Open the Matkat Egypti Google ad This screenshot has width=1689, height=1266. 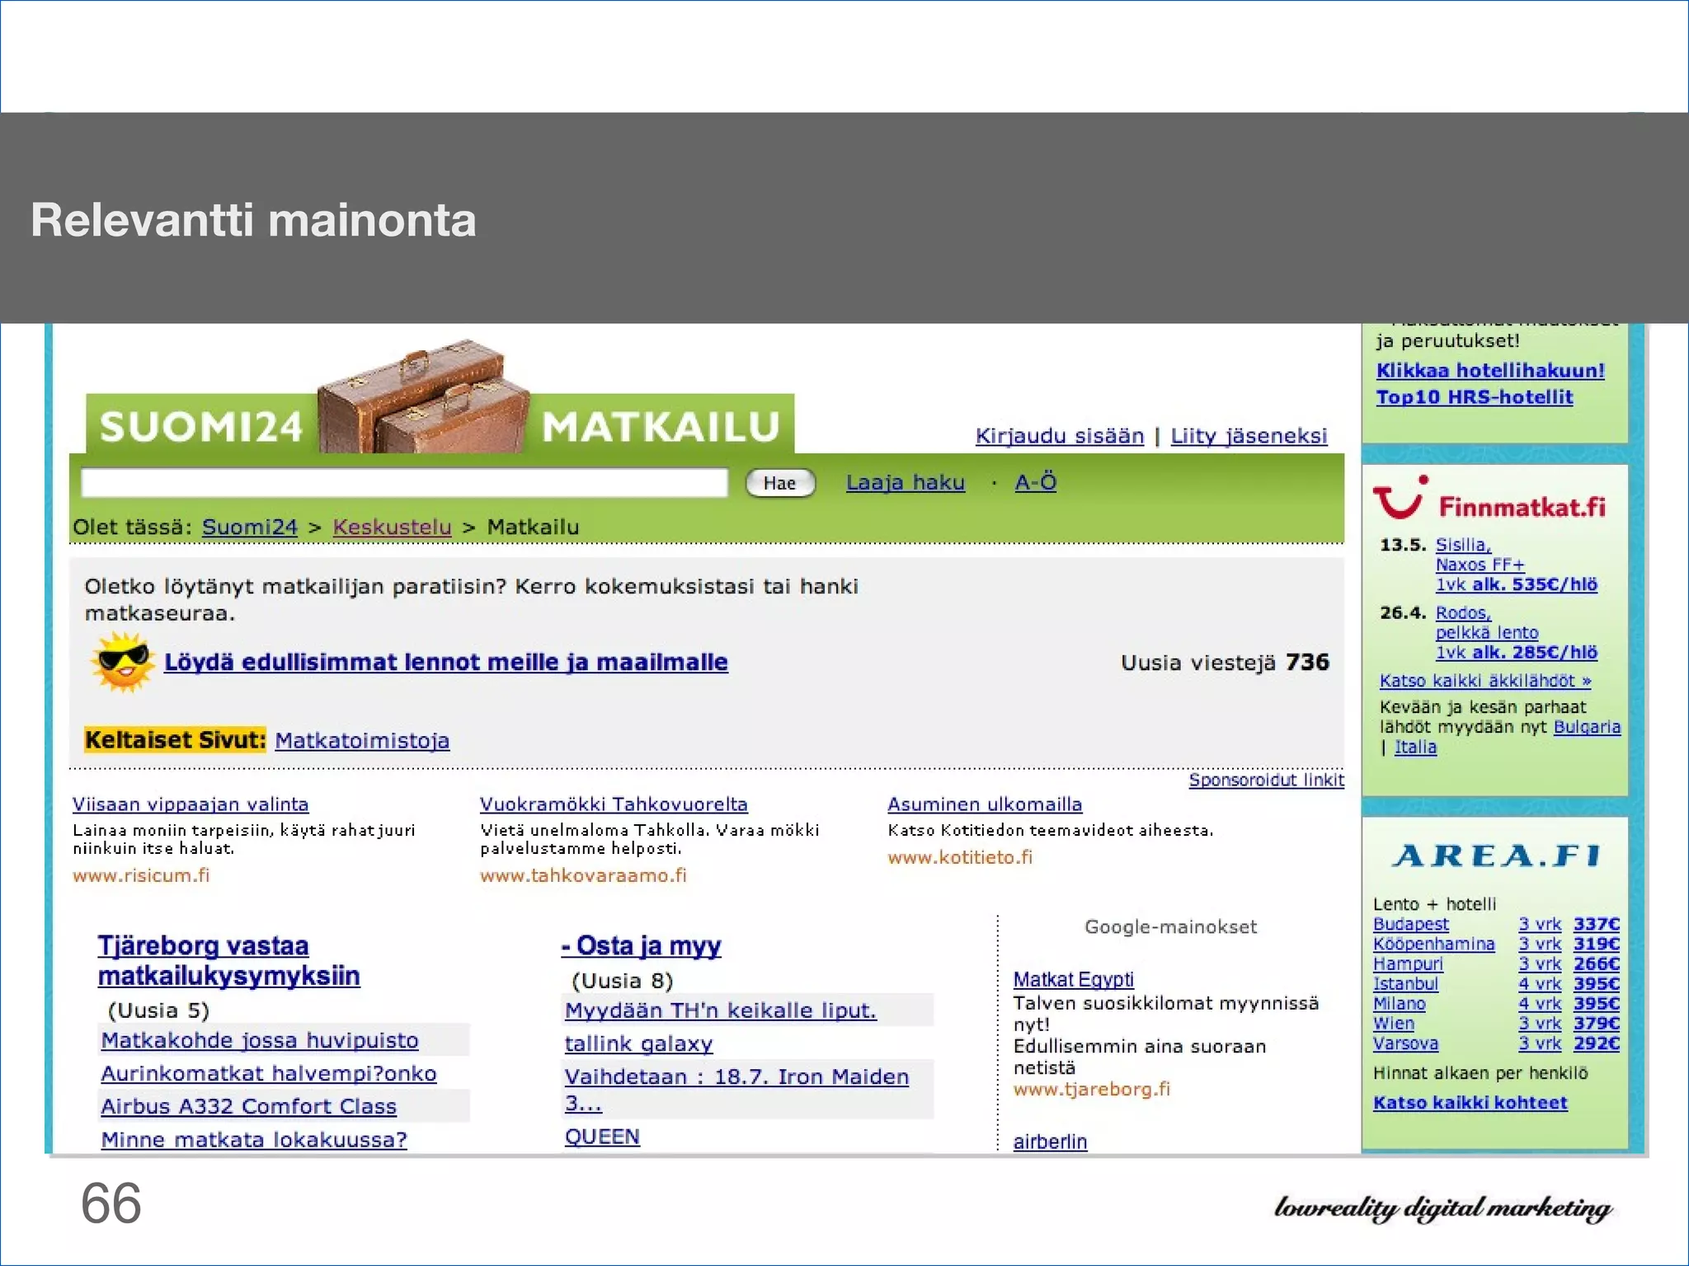(1073, 979)
